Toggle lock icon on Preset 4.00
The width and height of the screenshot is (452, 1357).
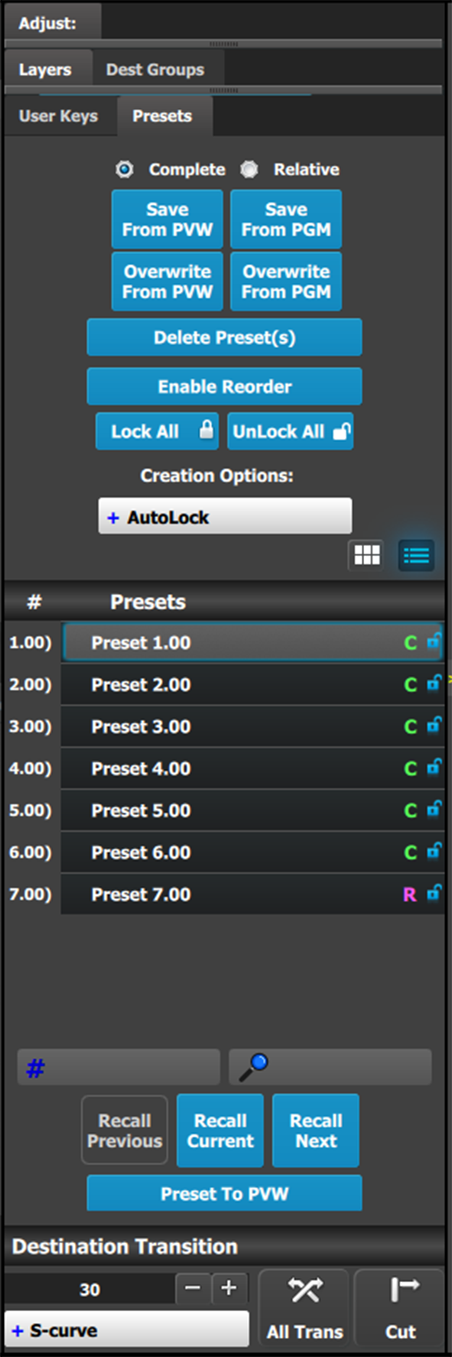(x=434, y=768)
